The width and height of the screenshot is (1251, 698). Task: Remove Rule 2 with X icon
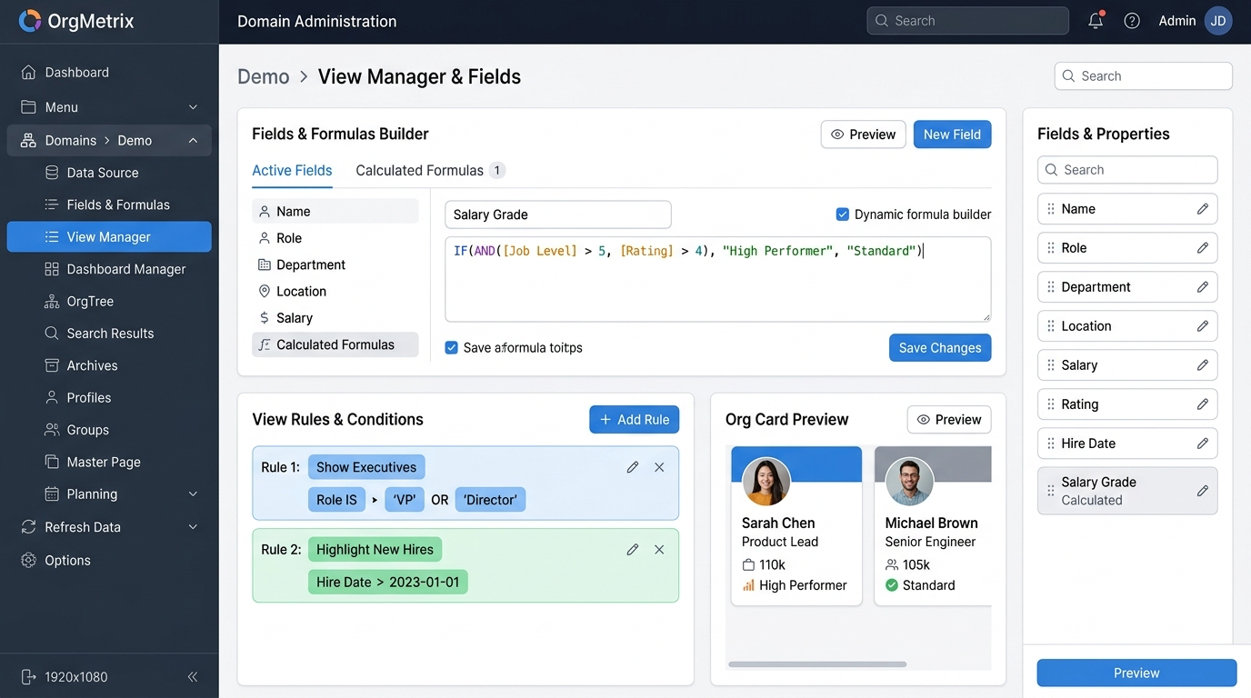pyautogui.click(x=660, y=550)
